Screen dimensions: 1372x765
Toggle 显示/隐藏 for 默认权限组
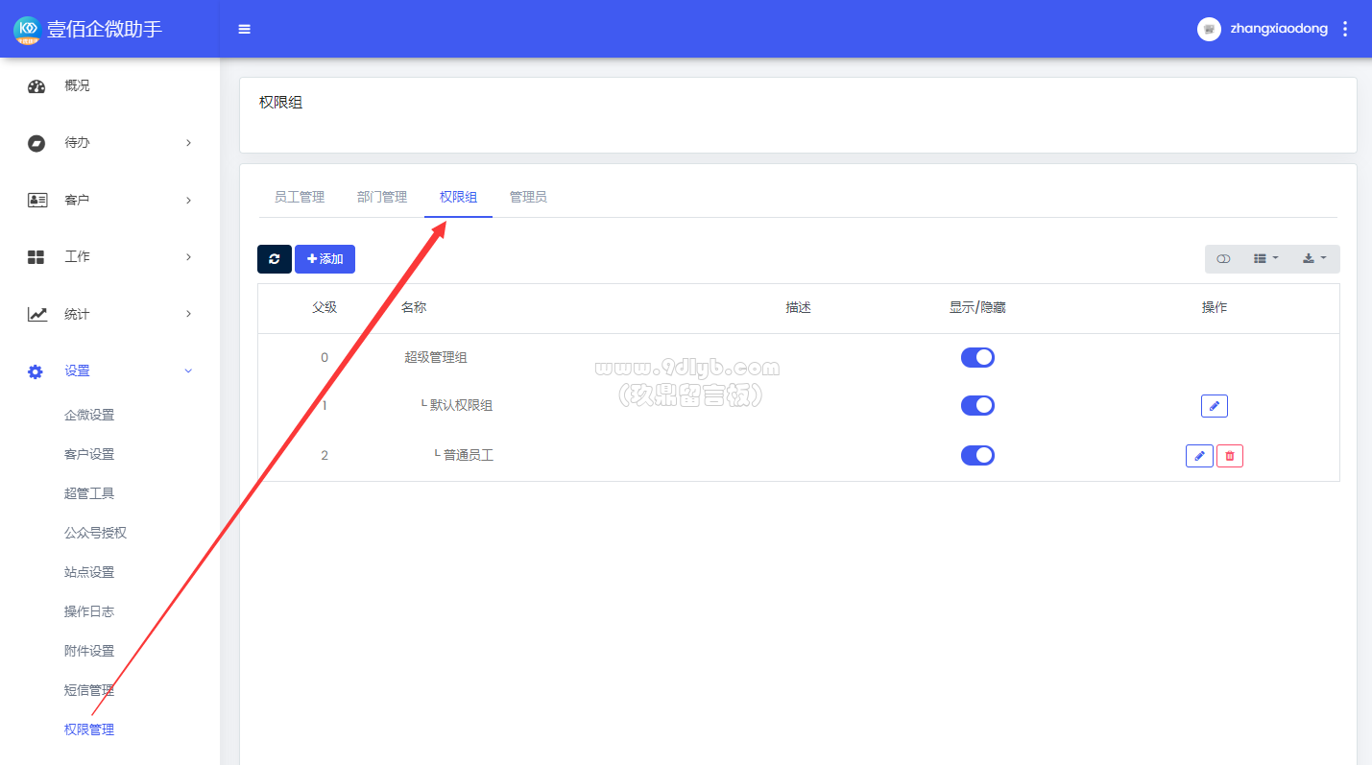coord(977,406)
